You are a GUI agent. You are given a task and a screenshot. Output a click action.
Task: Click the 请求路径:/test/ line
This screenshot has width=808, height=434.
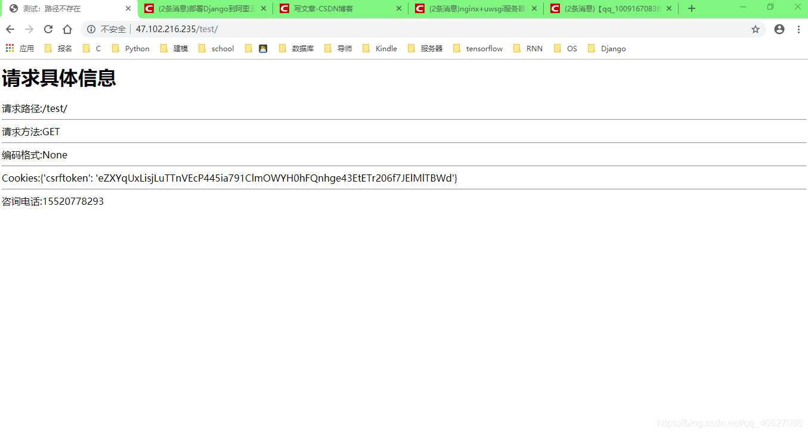click(x=35, y=108)
